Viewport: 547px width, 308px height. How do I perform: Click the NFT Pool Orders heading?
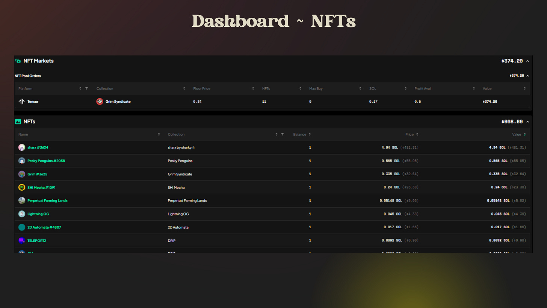(x=28, y=76)
